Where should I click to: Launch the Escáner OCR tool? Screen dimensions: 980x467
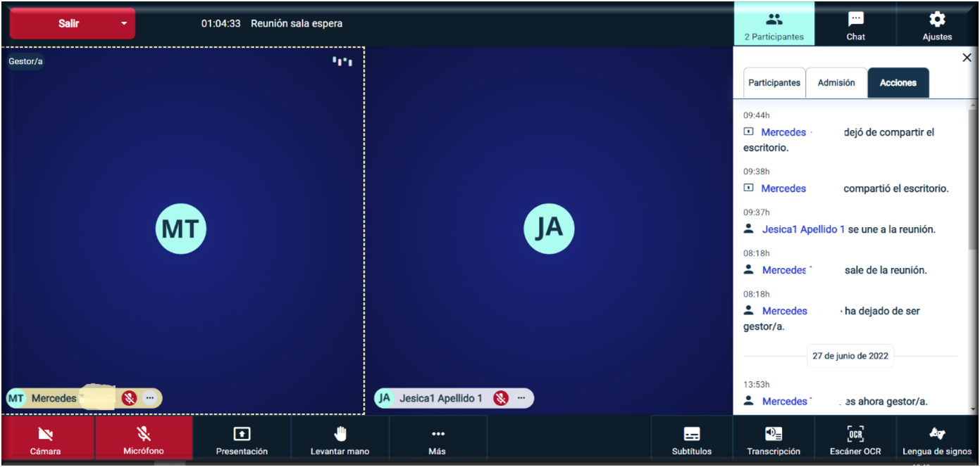point(855,438)
